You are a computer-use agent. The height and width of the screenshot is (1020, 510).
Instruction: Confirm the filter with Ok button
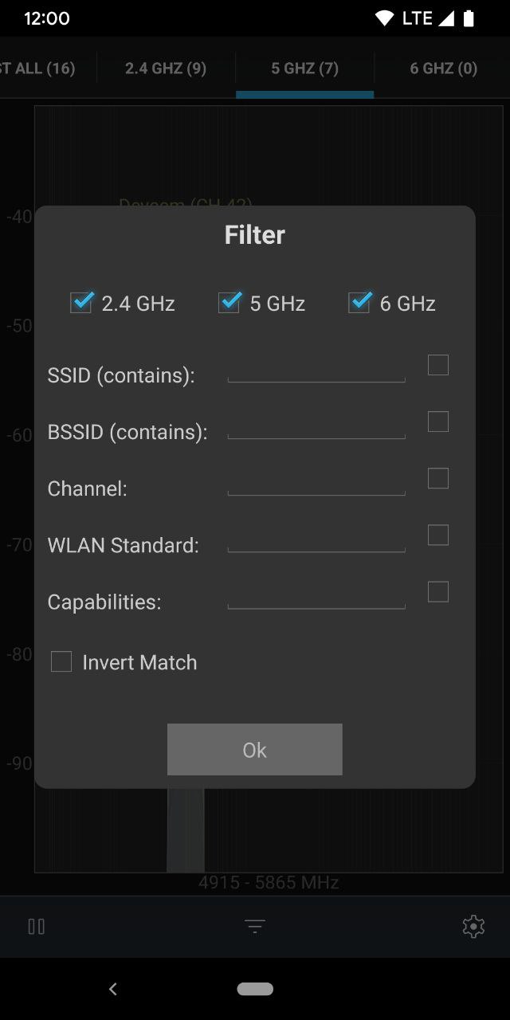pos(255,749)
